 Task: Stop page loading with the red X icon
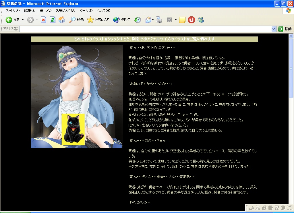[44, 20]
